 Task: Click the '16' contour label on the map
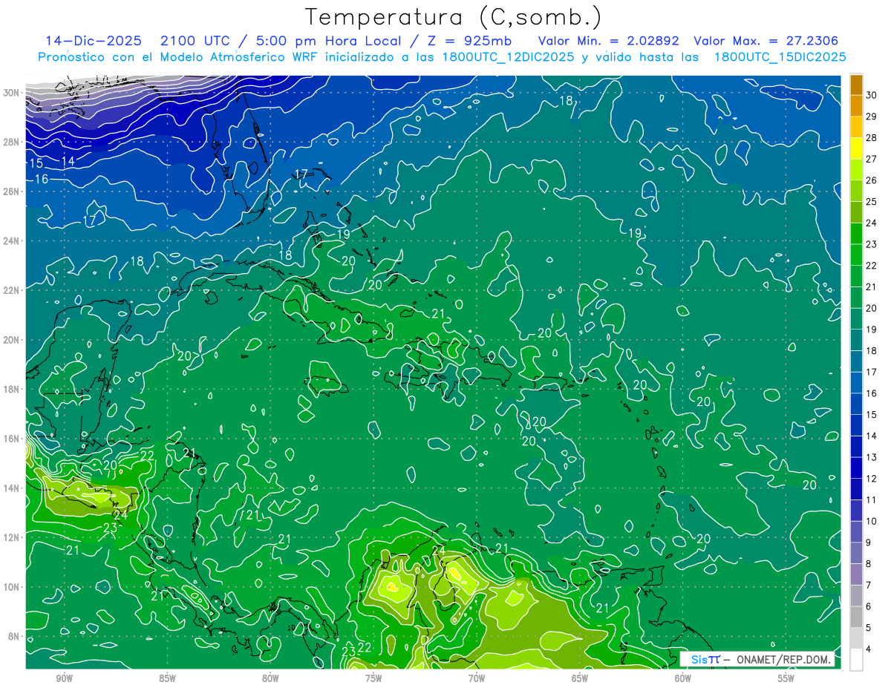(x=42, y=179)
